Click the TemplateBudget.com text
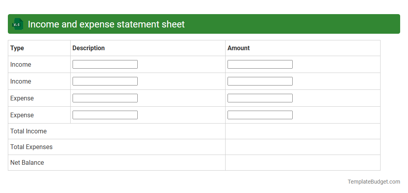This screenshot has width=408, height=193. [374, 182]
